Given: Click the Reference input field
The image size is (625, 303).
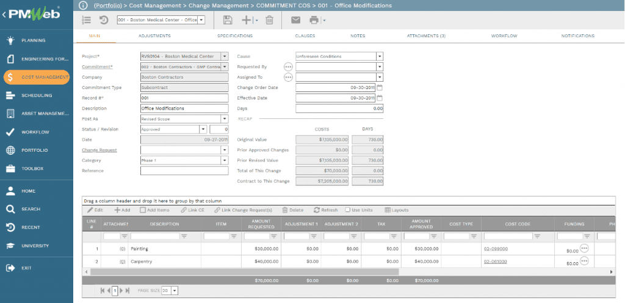Looking at the screenshot, I should [184, 171].
